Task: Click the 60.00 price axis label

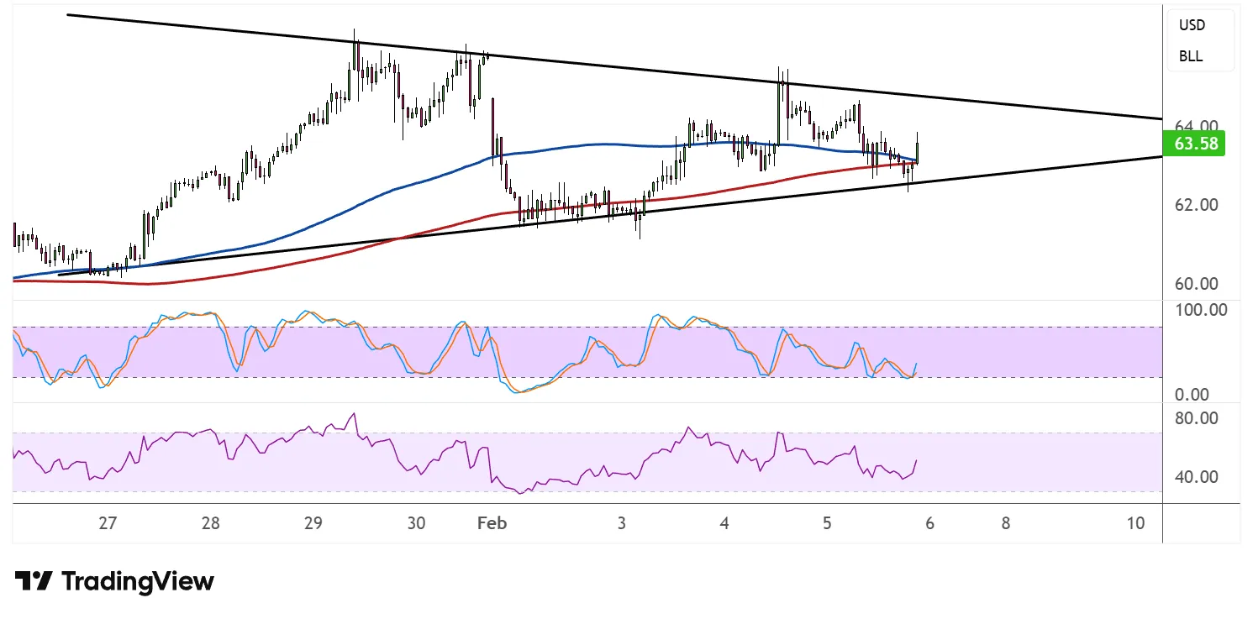Action: click(1195, 284)
